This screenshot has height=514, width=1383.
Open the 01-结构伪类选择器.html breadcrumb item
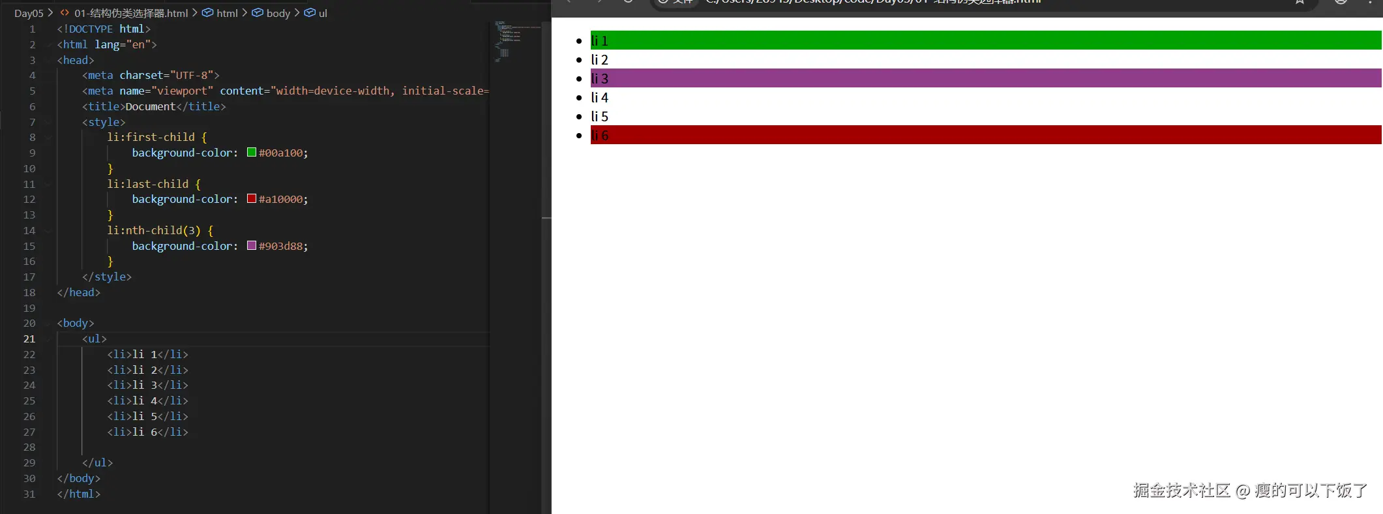tap(130, 13)
